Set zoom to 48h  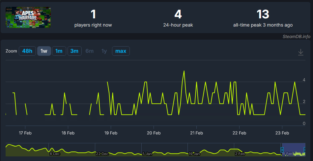[27, 51]
